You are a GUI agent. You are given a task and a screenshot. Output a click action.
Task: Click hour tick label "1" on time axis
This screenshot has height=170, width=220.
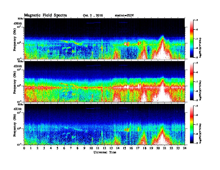tap(31, 148)
